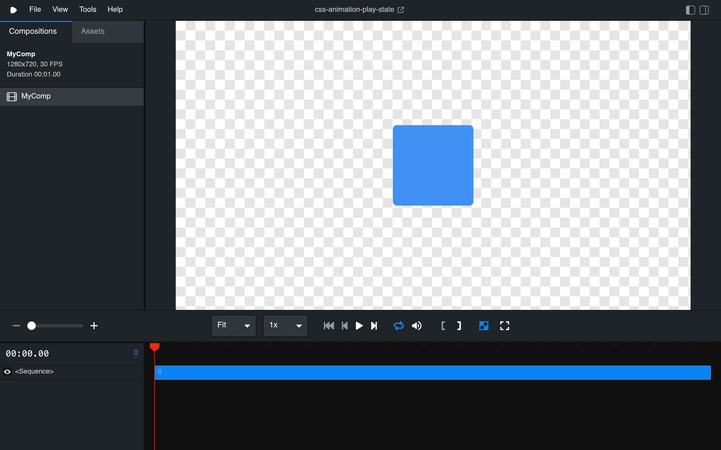Click the 1280x720, 30 FPS info text
The image size is (721, 450).
tap(35, 64)
